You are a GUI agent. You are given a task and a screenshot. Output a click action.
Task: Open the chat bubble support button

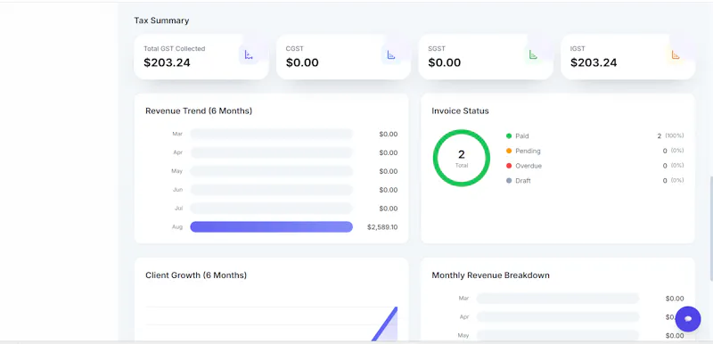(x=688, y=318)
